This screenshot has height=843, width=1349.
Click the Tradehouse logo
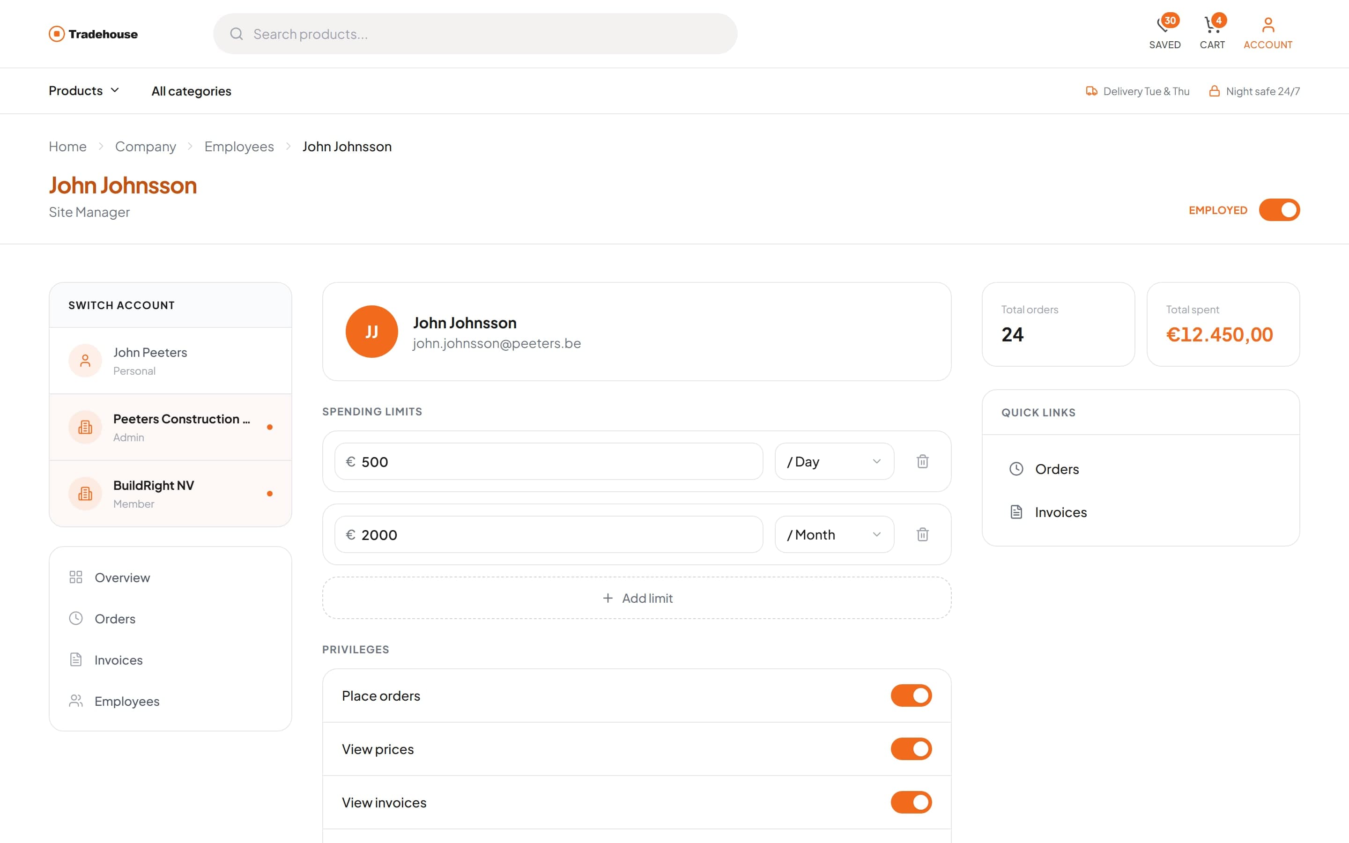tap(93, 34)
